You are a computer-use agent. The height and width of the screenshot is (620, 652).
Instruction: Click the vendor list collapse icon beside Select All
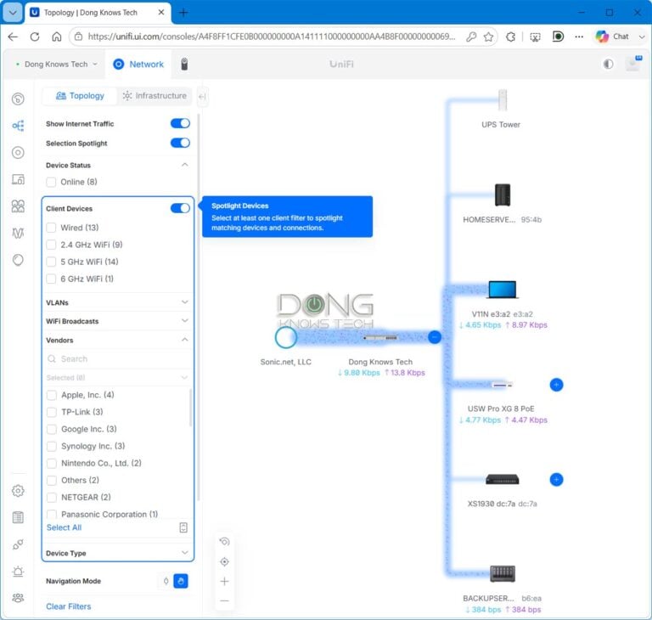(183, 527)
